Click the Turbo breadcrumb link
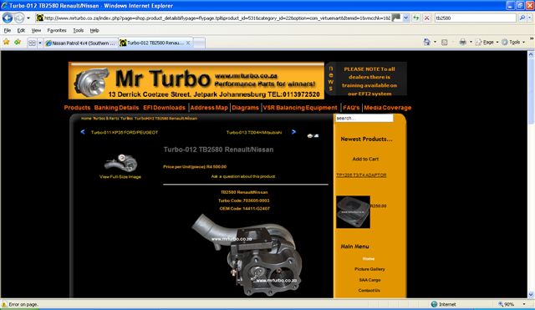This screenshot has height=310, width=535. [x=126, y=119]
